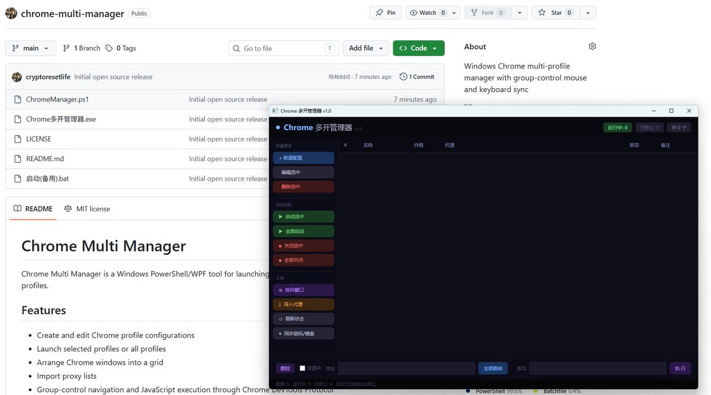711x395 pixels.
Task: Open the About settings gear icon
Action: click(592, 46)
